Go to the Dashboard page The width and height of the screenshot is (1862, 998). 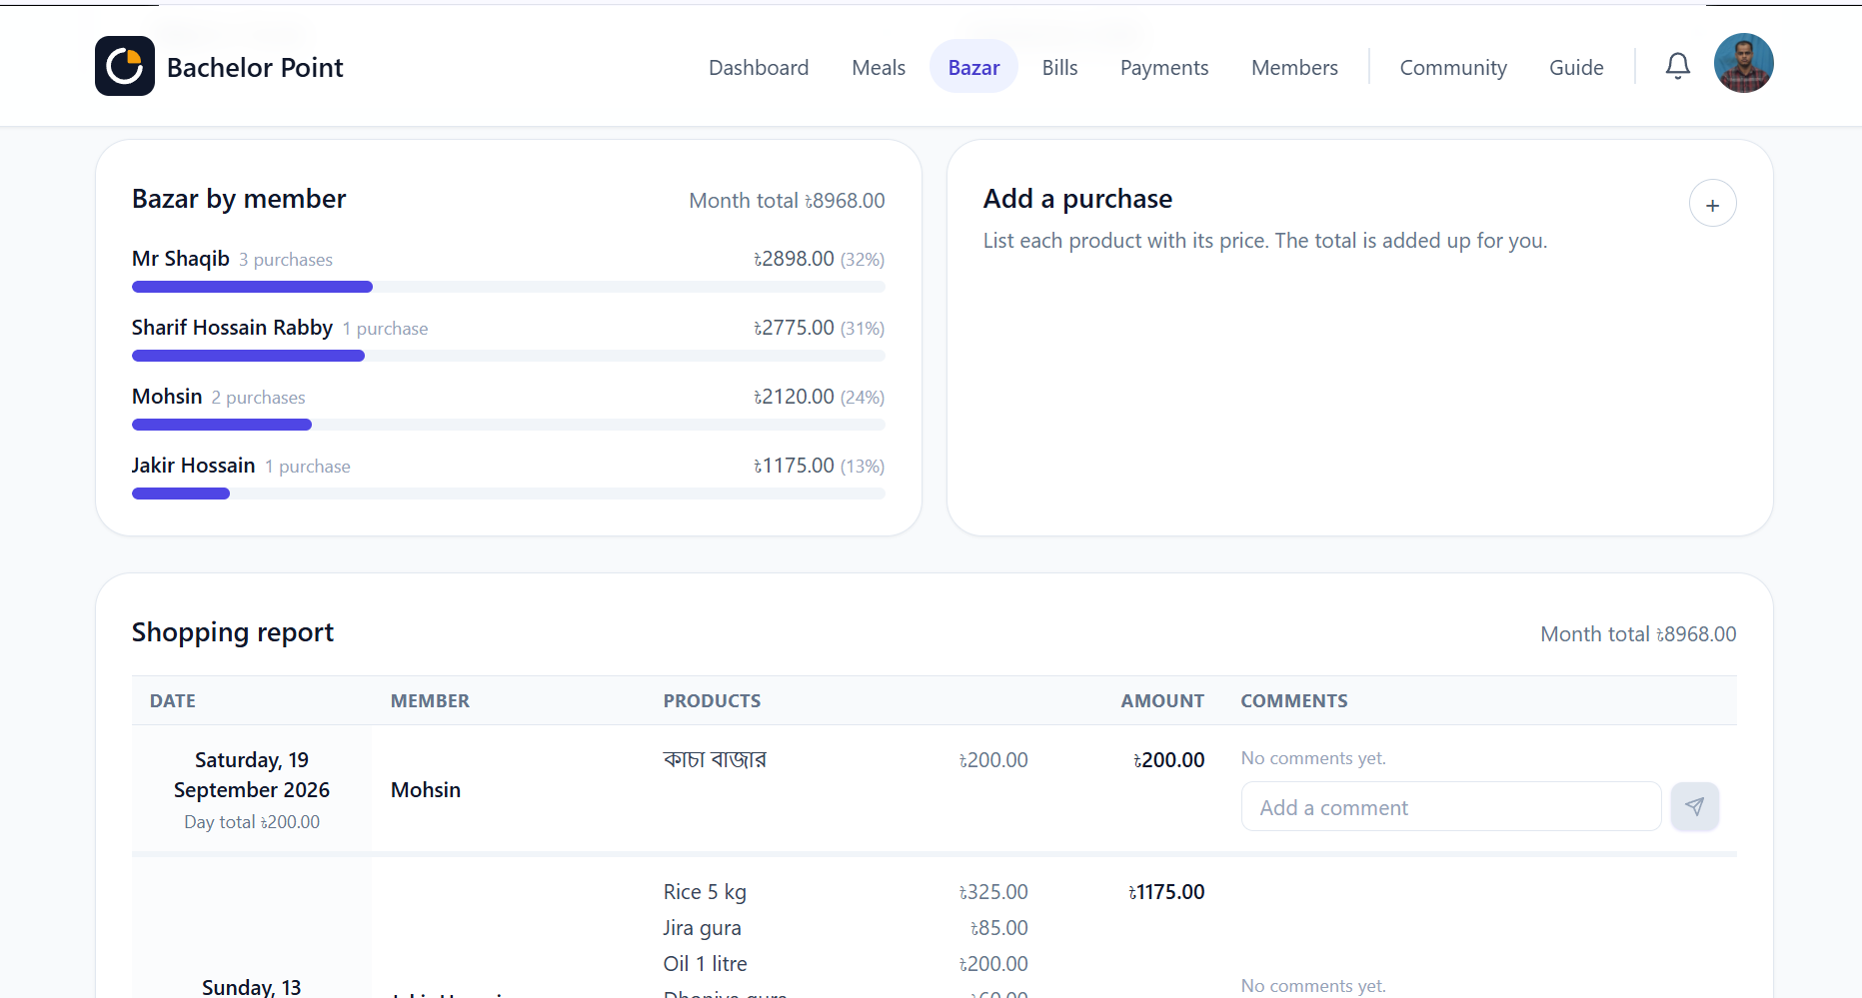click(x=759, y=67)
